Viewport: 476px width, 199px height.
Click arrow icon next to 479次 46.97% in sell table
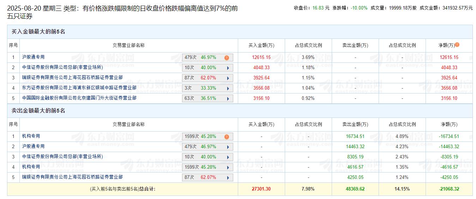click(228, 147)
